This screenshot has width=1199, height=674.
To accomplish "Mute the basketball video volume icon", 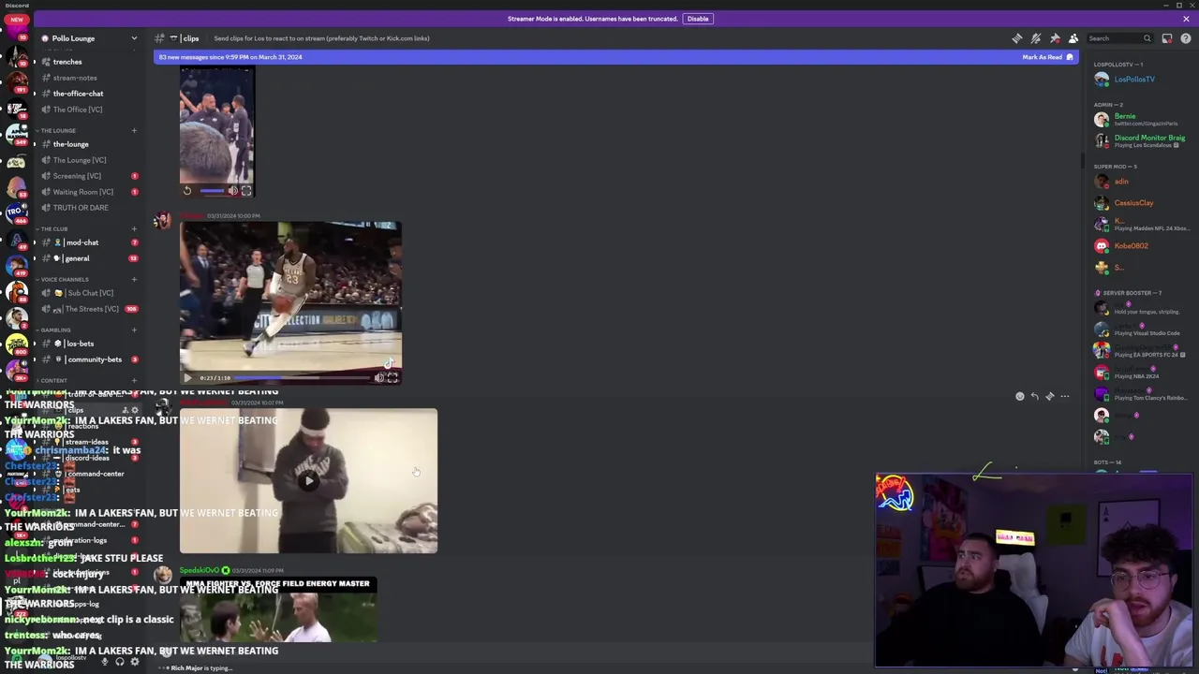I will (379, 378).
